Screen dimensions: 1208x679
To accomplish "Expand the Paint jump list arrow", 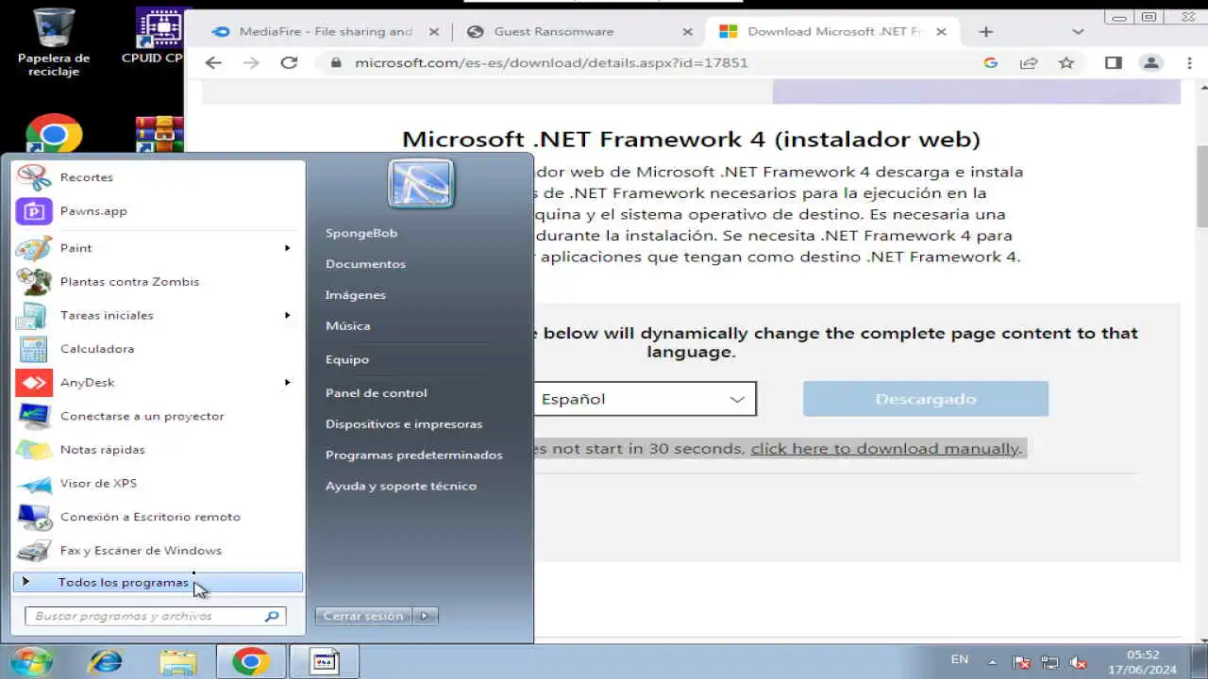I will [287, 248].
